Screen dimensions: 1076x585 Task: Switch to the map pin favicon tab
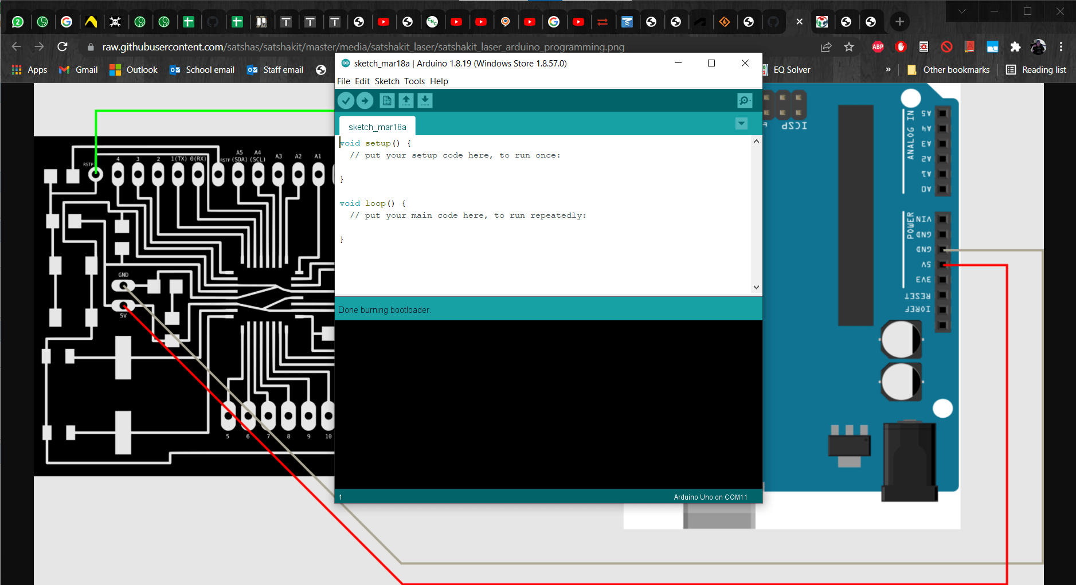point(505,22)
